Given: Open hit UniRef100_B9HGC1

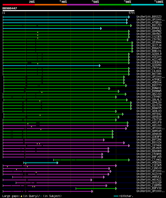Looking at the screenshot, I should (x=149, y=28).
